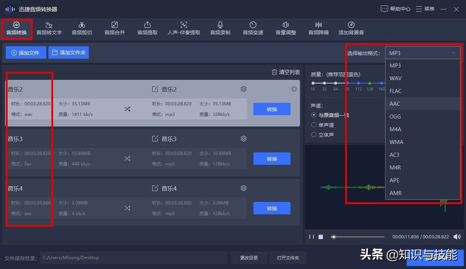Screen dimensions: 466x269
Task: Convert 音乐4 with its 转换 button
Action: coord(272,208)
